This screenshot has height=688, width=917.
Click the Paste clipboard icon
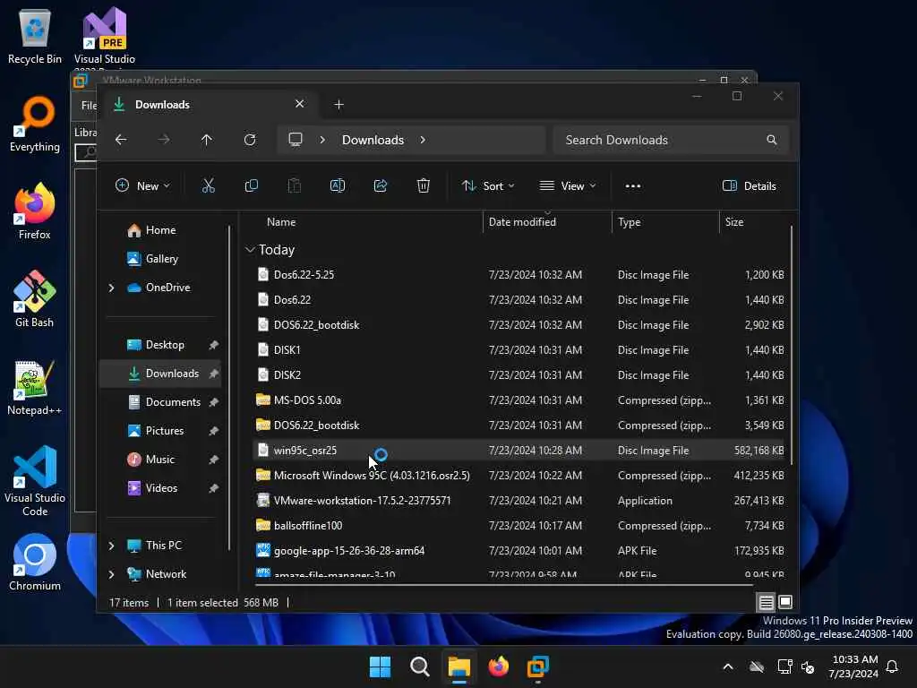click(294, 186)
